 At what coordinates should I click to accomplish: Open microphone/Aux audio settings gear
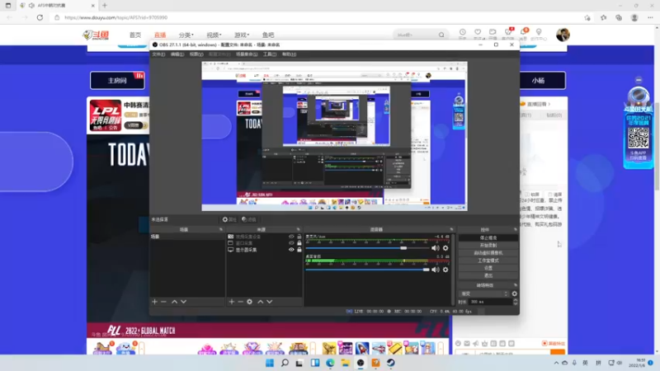click(445, 248)
